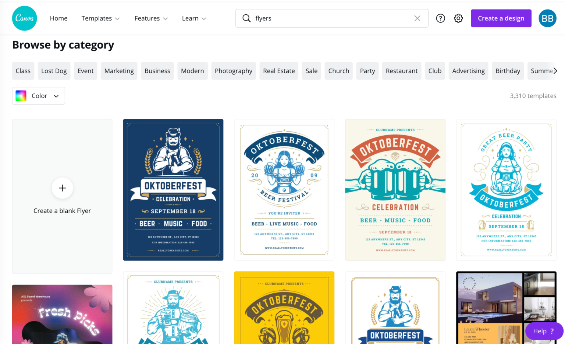Select the Business category
Screen dimensions: 565x344
click(157, 71)
